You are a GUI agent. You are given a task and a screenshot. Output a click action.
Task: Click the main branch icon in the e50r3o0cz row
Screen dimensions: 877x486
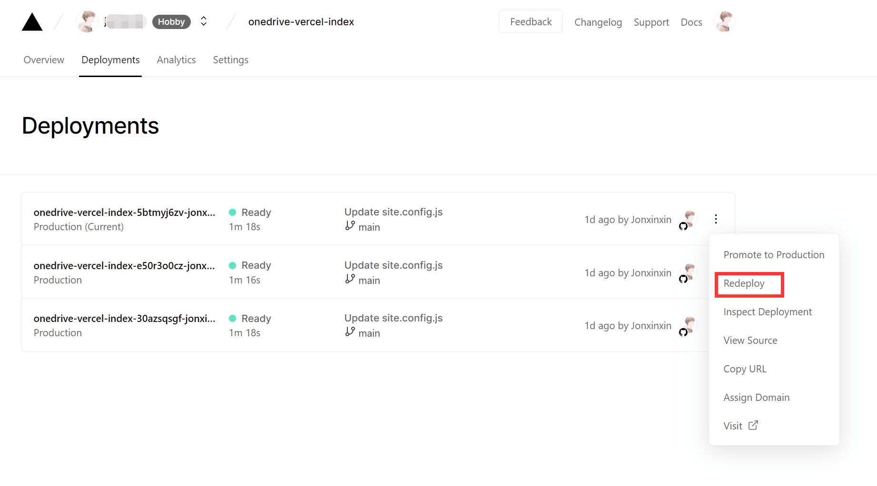[x=350, y=279]
